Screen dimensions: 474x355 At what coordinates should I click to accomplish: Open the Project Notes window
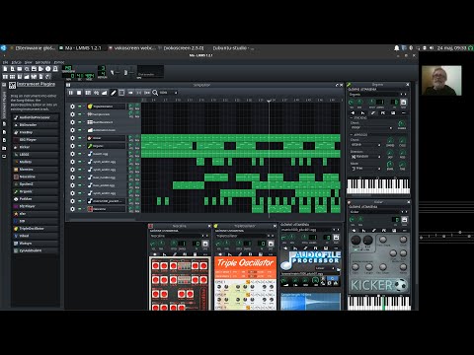(x=40, y=77)
